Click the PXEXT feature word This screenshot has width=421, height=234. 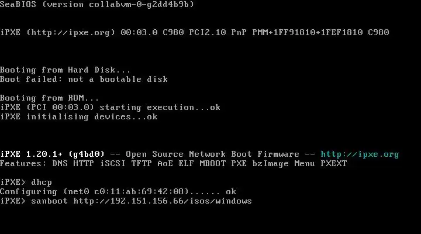(x=334, y=164)
